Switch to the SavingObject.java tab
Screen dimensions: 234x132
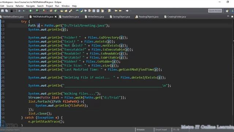120,17
